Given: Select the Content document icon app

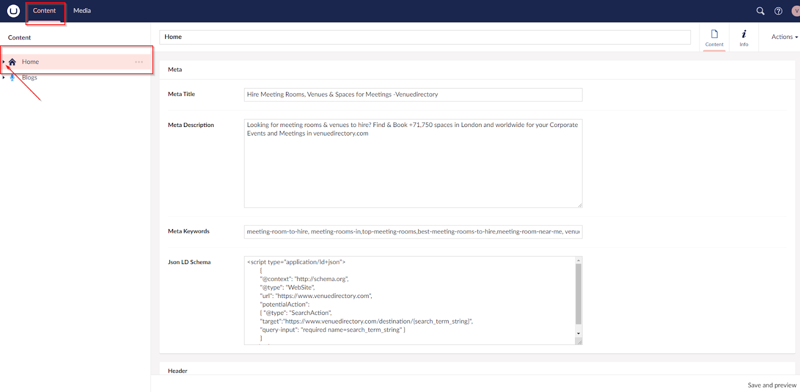Looking at the screenshot, I should 714,38.
